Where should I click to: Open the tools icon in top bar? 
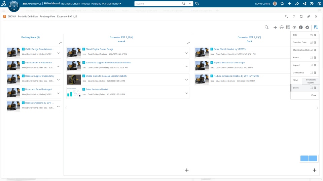pos(312,3)
